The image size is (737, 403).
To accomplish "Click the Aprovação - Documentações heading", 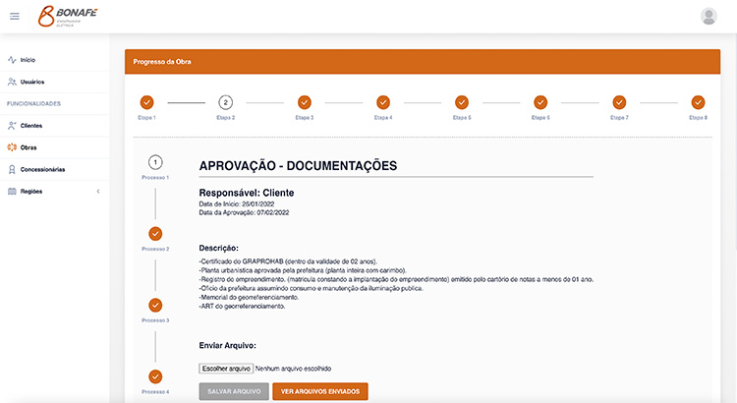I will tap(298, 165).
